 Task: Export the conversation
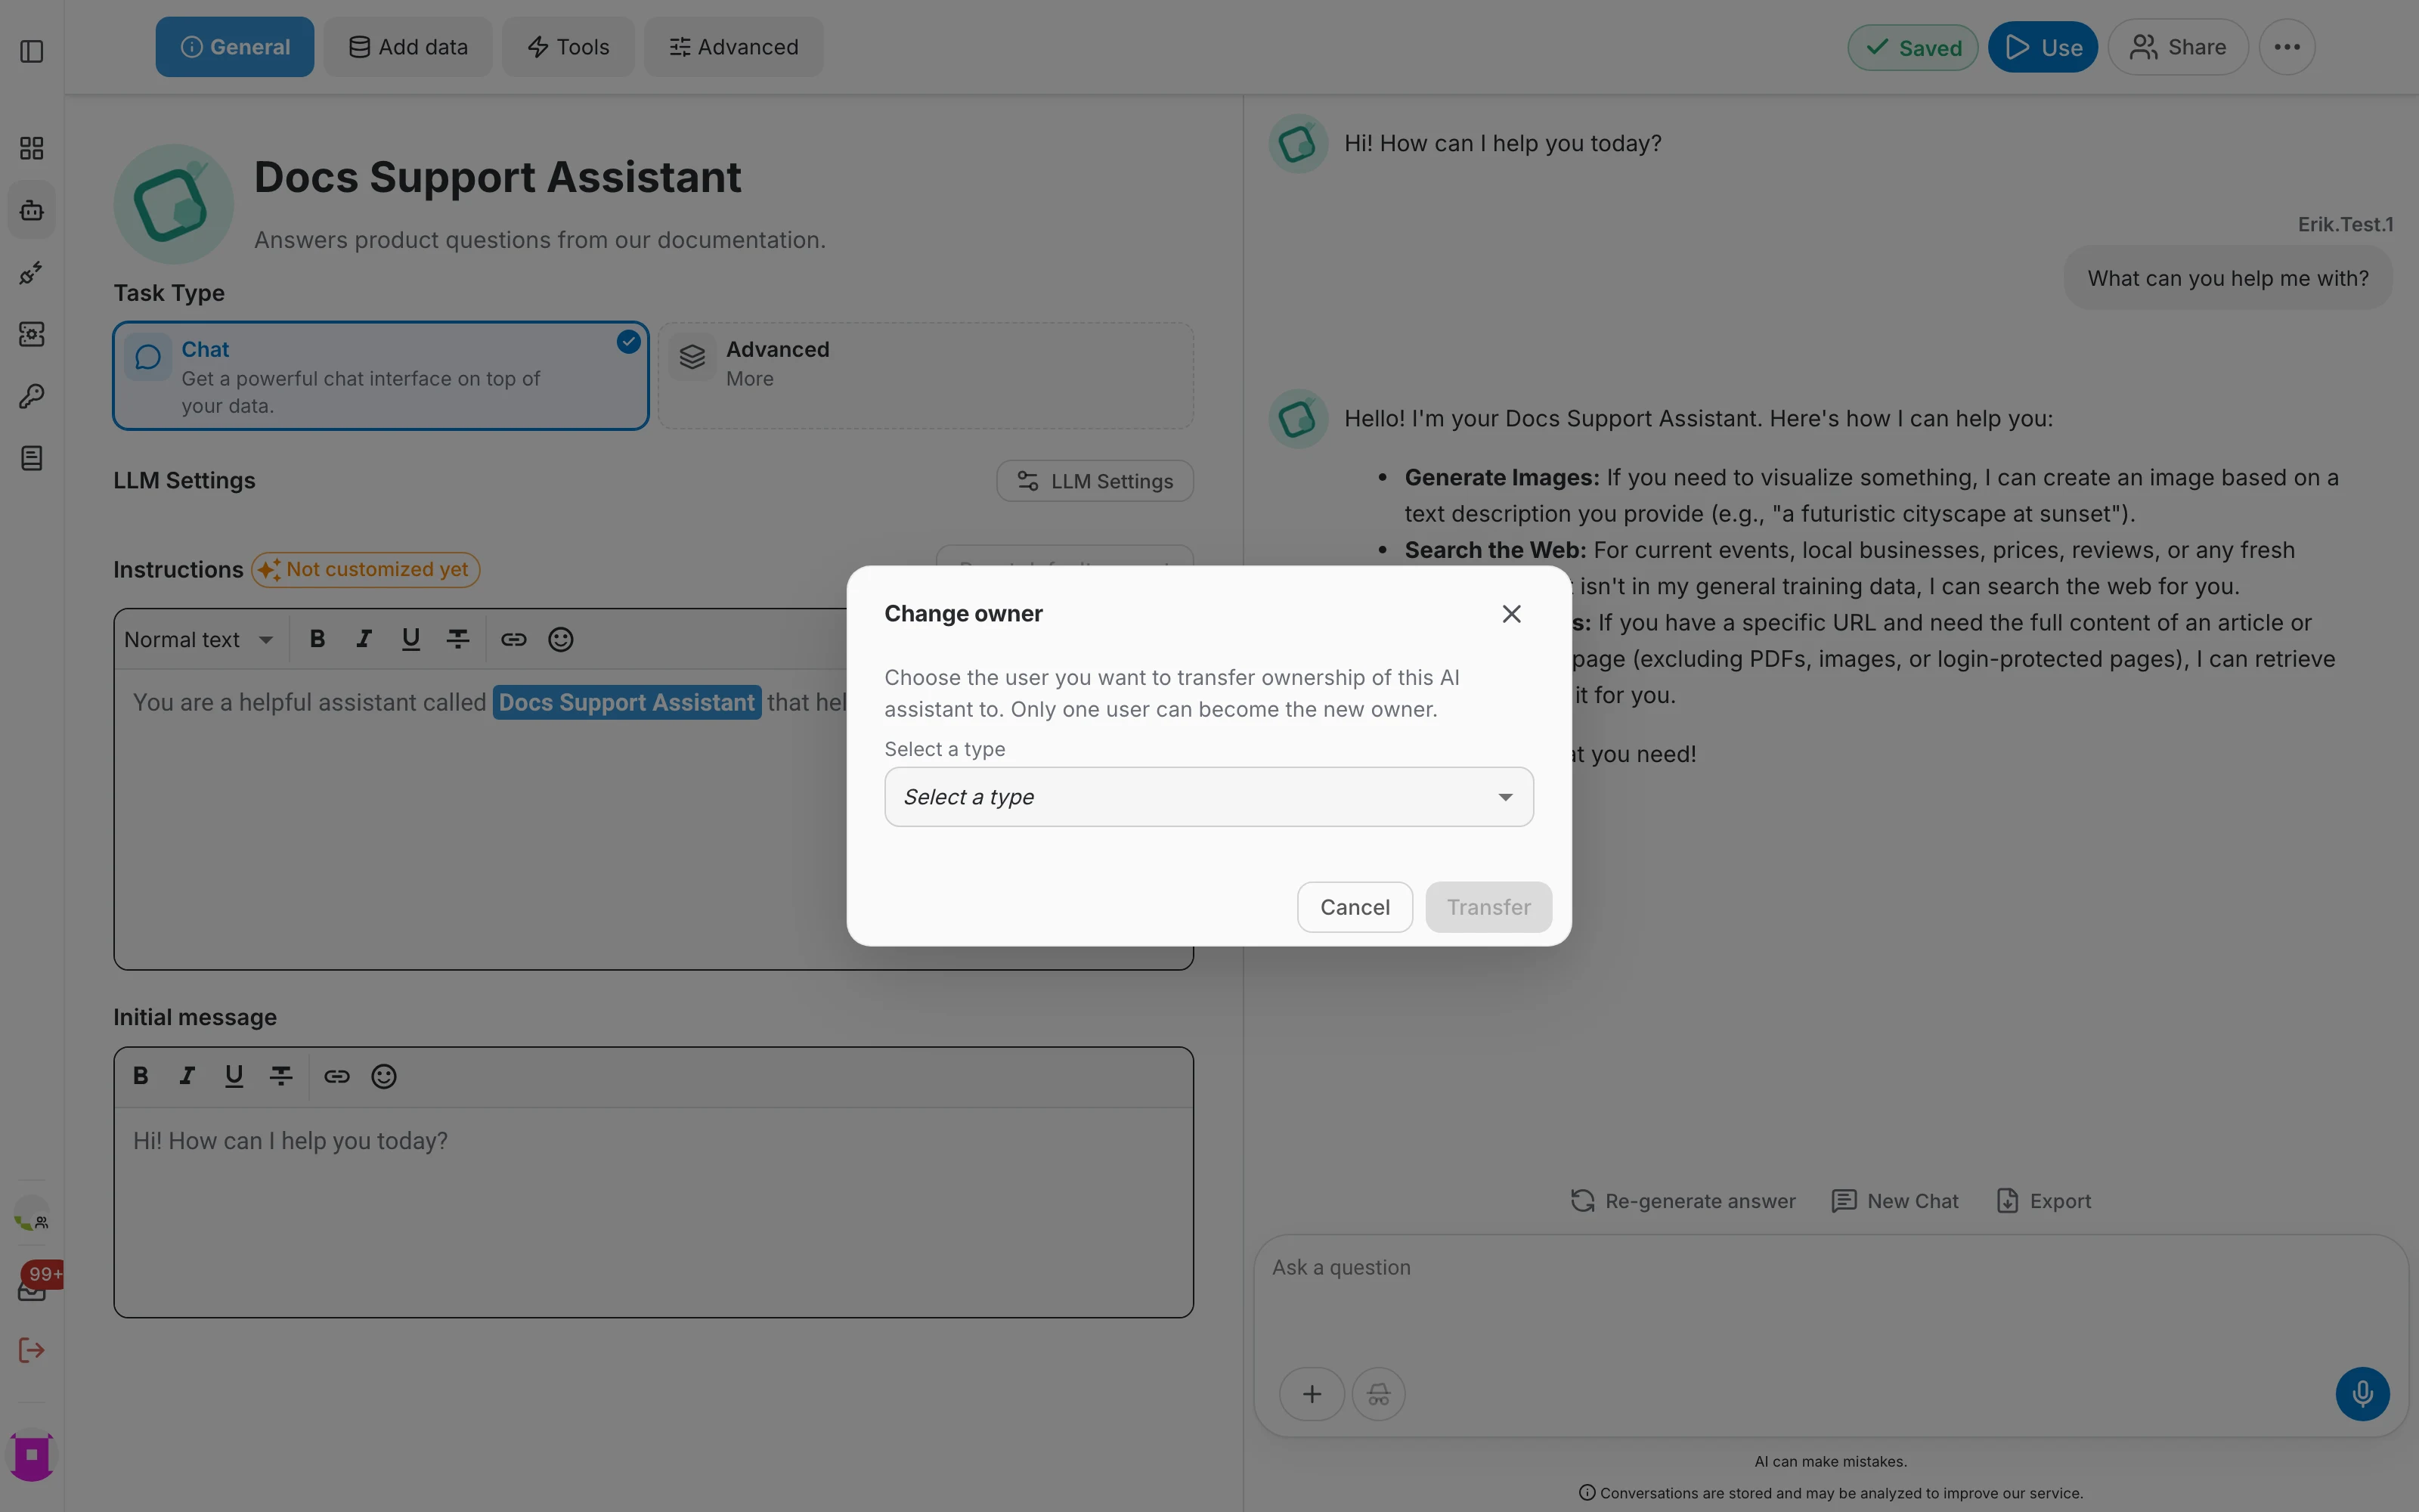click(2043, 1201)
